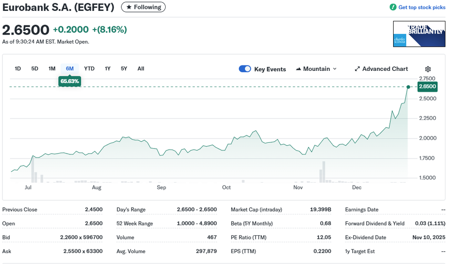Click the Earnings Date label

coord(362,209)
